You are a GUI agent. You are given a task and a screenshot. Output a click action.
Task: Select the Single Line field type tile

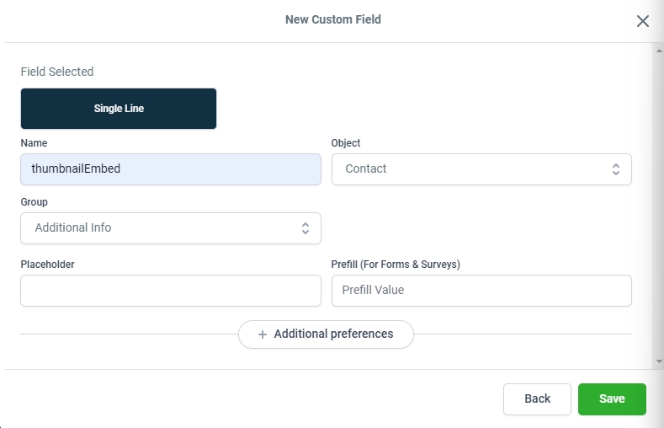point(119,109)
